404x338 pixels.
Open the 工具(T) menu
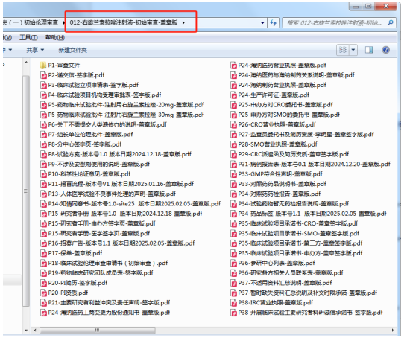(x=28, y=38)
